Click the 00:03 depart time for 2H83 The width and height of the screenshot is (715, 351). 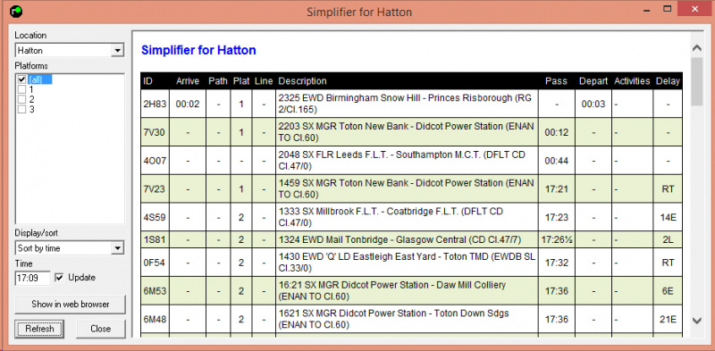[593, 104]
